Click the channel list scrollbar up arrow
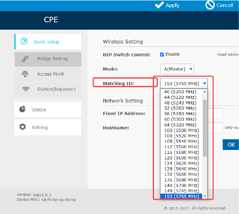This screenshot has width=239, height=214. [x=205, y=92]
